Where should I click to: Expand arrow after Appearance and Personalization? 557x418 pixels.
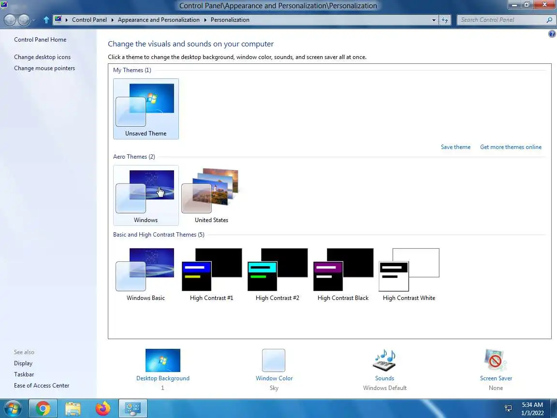[205, 20]
